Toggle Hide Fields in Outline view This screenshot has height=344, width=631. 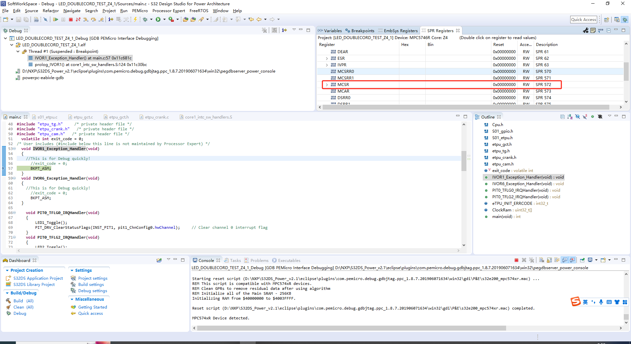tap(577, 117)
